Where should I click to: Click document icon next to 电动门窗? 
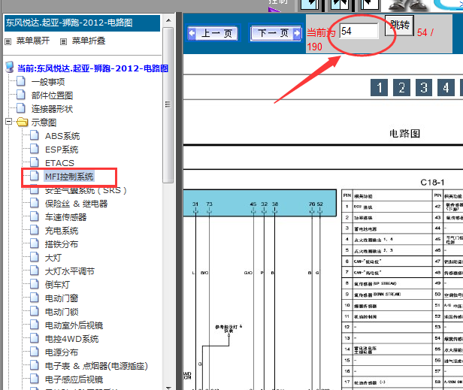[35, 298]
